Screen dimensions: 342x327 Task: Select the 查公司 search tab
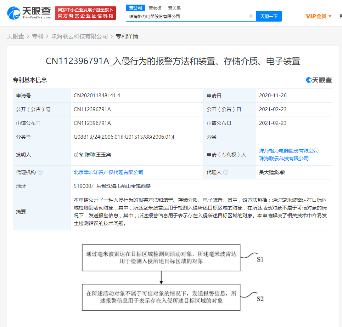pos(135,8)
